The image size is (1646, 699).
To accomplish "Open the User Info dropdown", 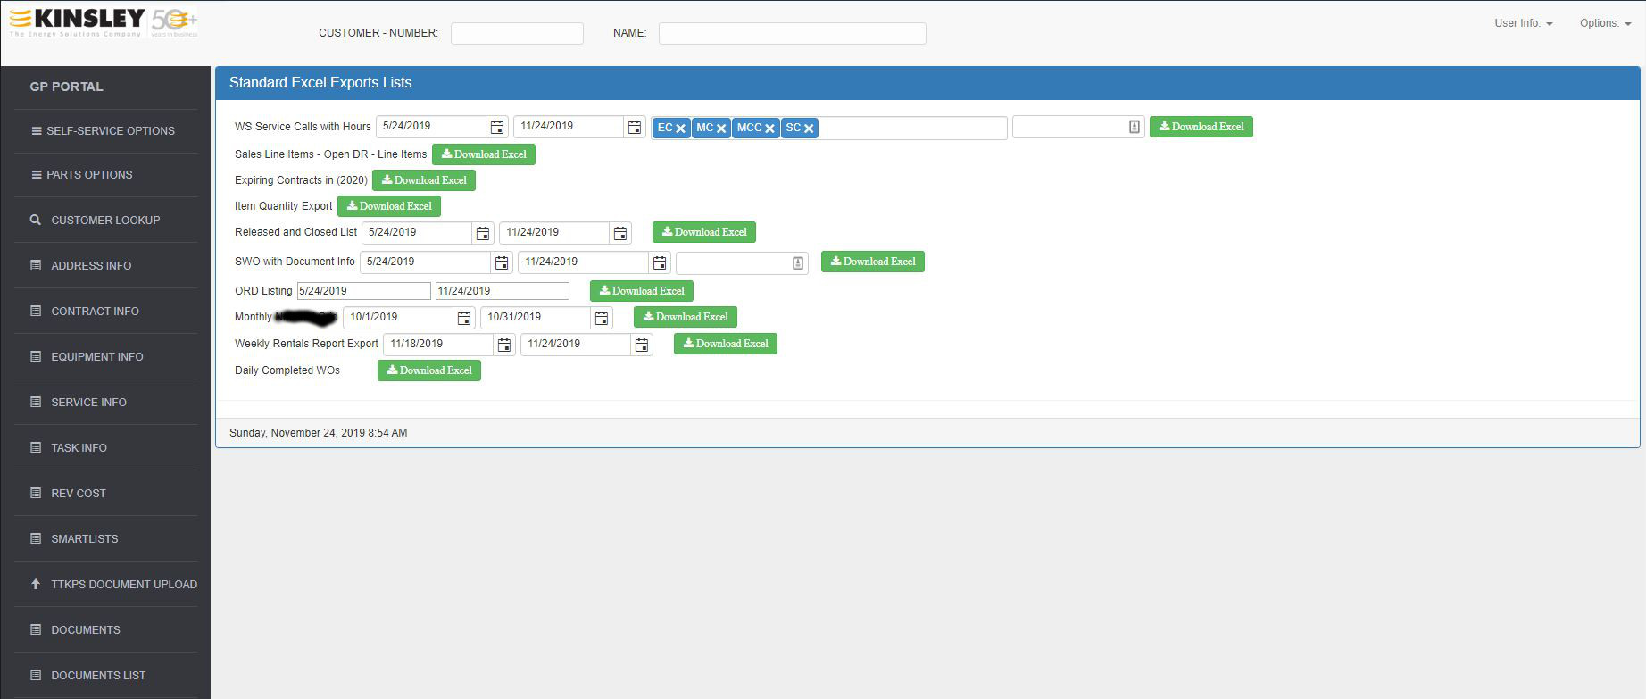I will 1524,23.
